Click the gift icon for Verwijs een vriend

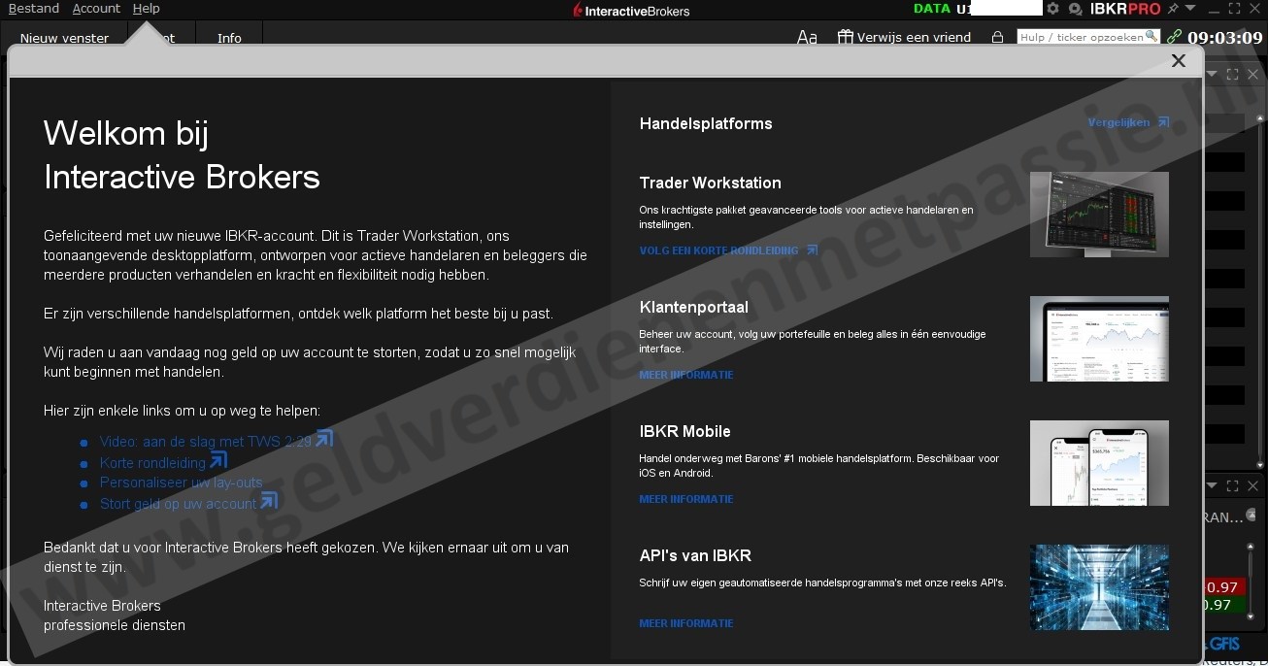846,37
